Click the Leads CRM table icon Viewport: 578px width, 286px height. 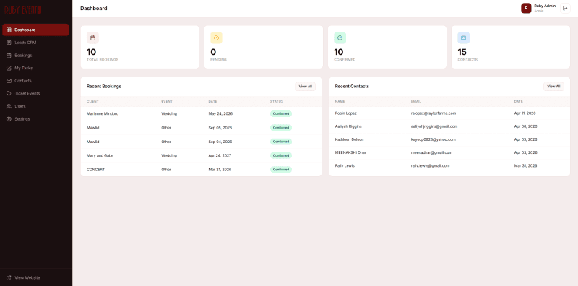(9, 43)
